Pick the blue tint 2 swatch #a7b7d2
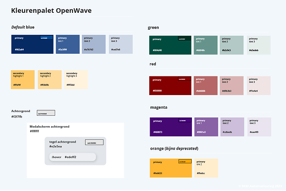 click(x=94, y=44)
